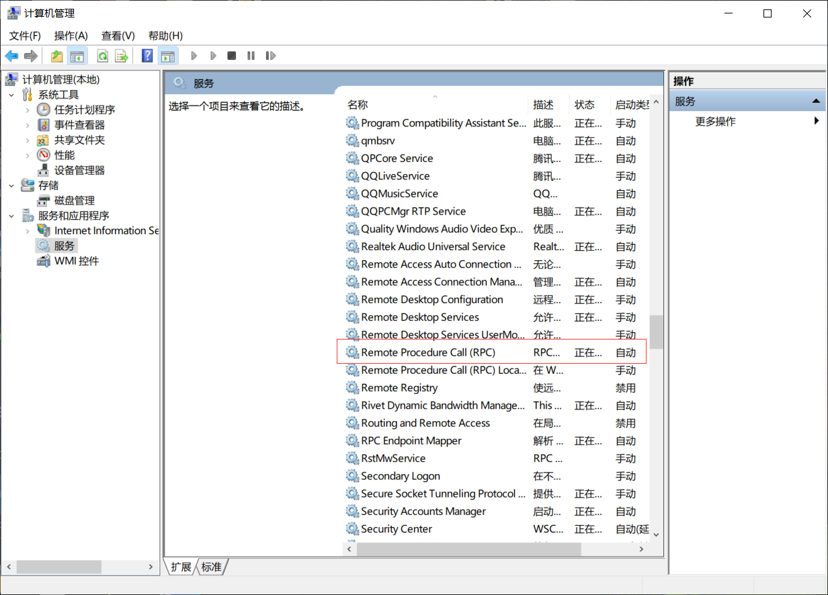The width and height of the screenshot is (828, 595).
Task: Open Help via the blue question mark icon
Action: [147, 56]
